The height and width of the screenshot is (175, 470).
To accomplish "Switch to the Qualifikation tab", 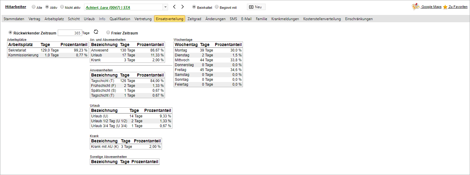I will [x=120, y=19].
